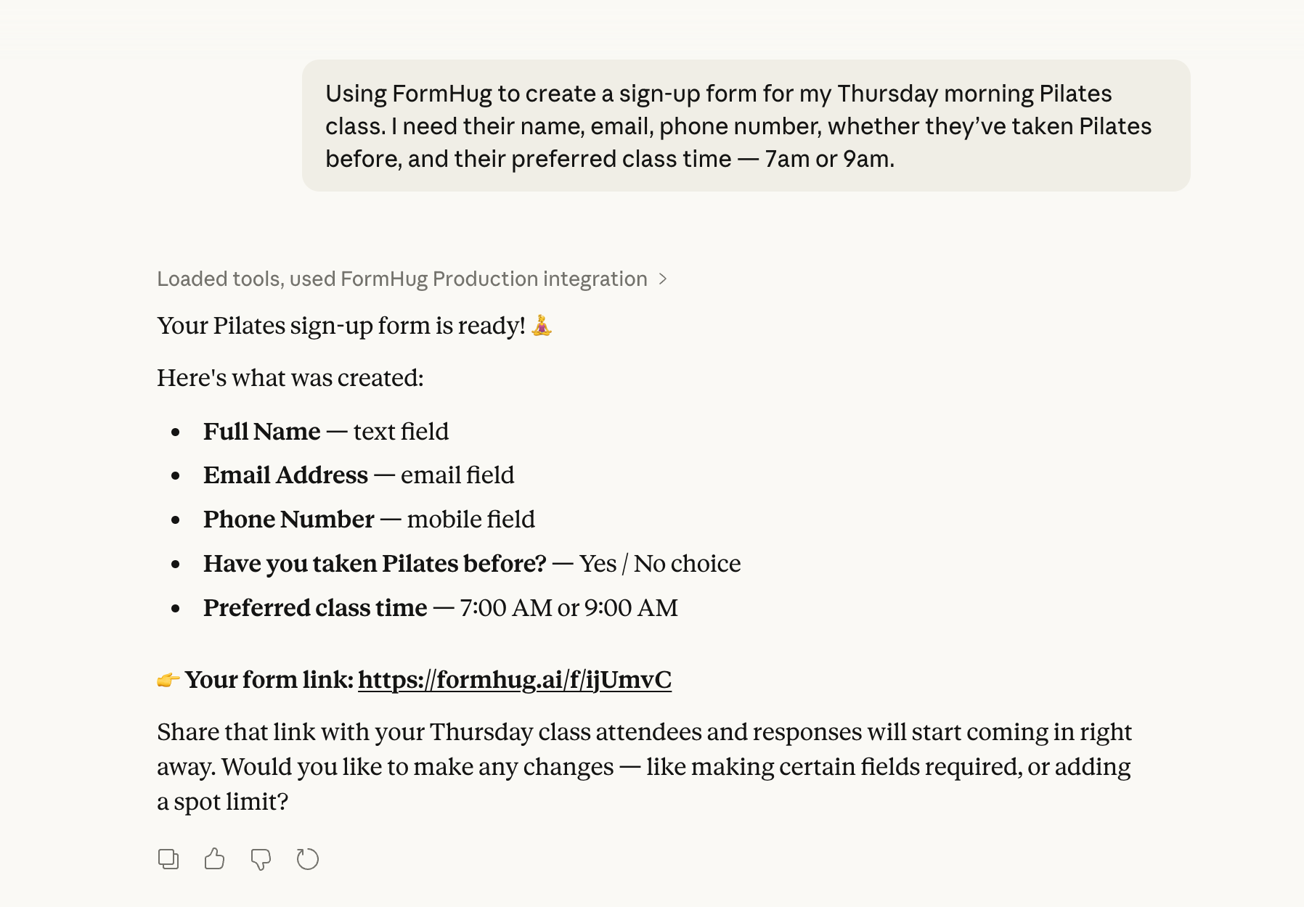Click the meditating person emoji
1304x907 pixels.
click(542, 326)
